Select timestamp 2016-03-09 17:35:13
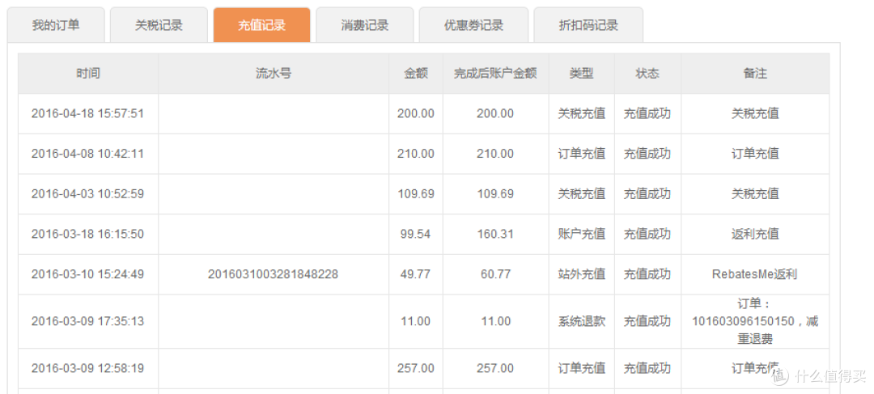Image resolution: width=874 pixels, height=394 pixels. point(87,321)
